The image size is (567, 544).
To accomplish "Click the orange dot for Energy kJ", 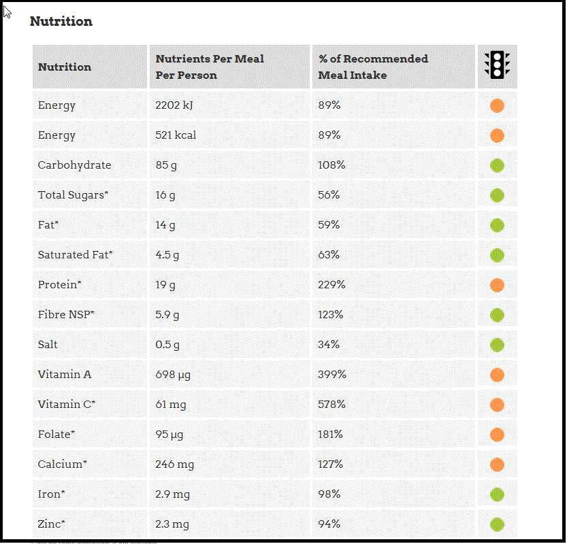I will pos(497,105).
